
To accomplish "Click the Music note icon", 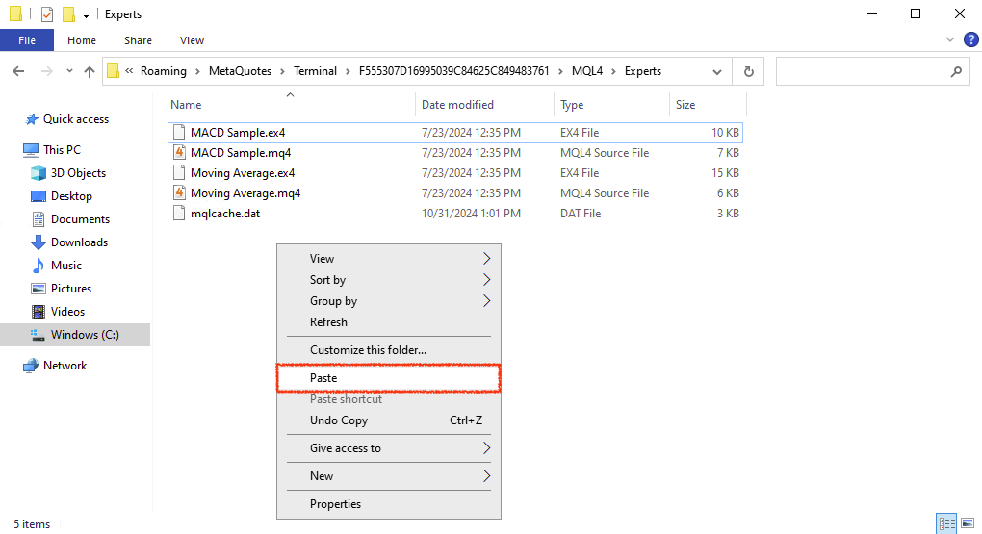I will 39,266.
